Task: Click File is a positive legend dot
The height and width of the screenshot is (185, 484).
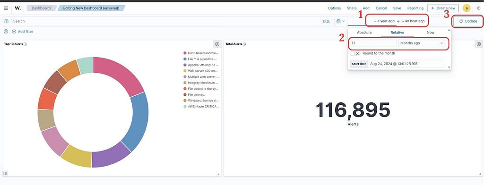Action: (185, 59)
